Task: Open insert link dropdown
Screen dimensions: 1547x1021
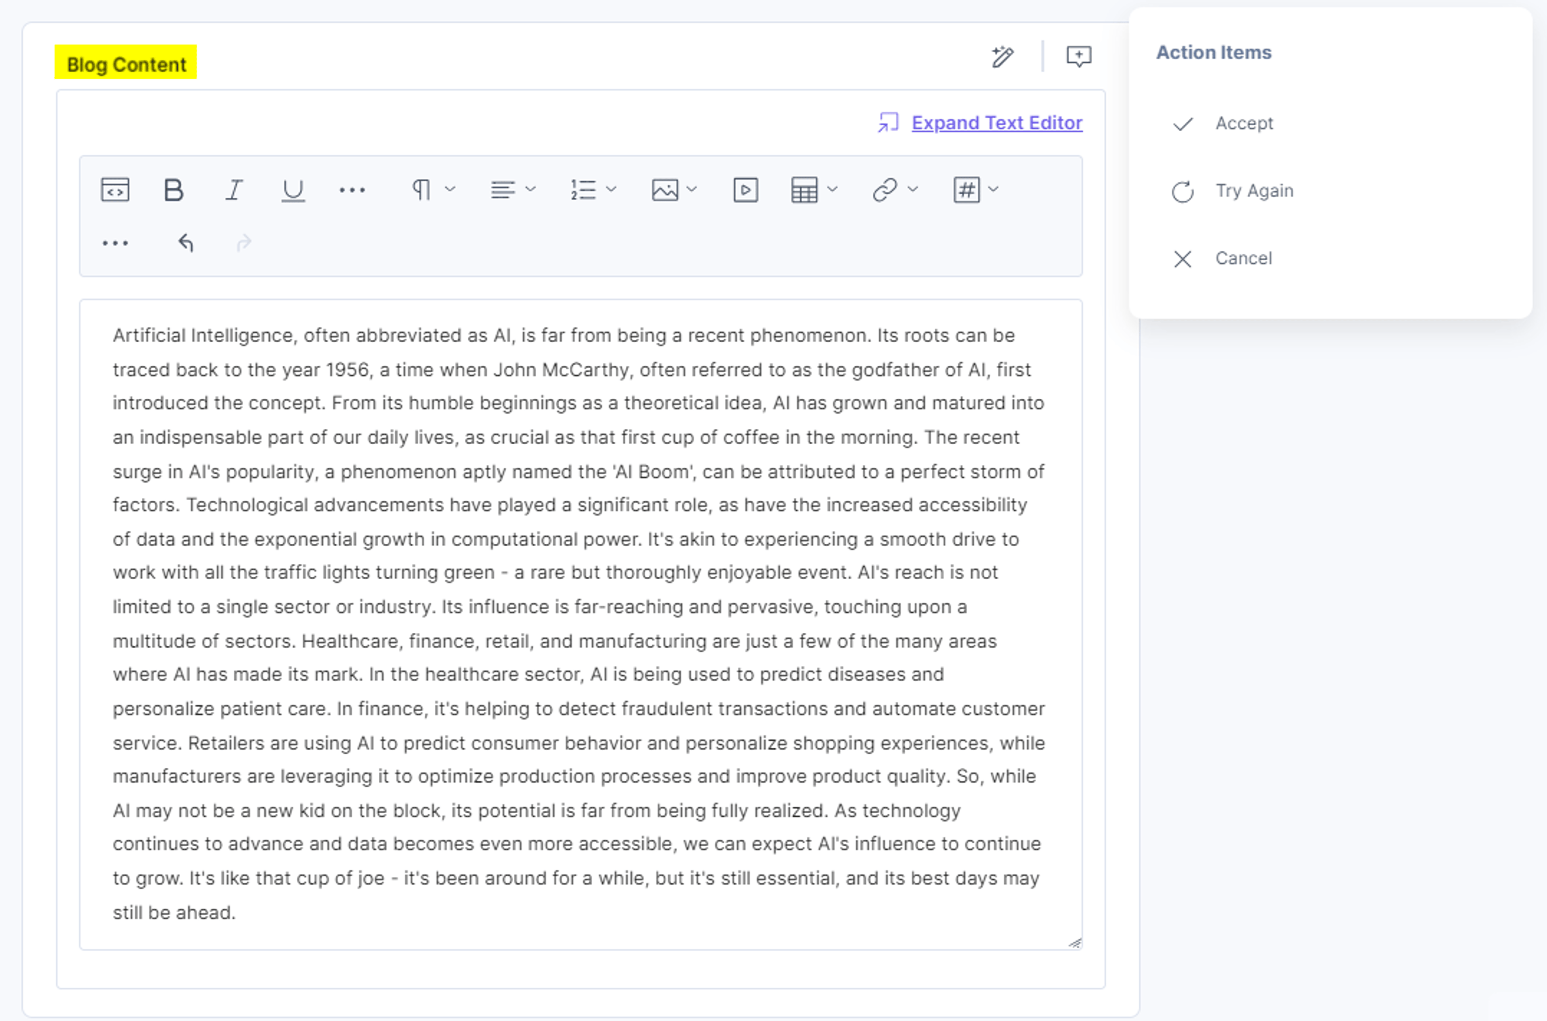Action: tap(895, 190)
